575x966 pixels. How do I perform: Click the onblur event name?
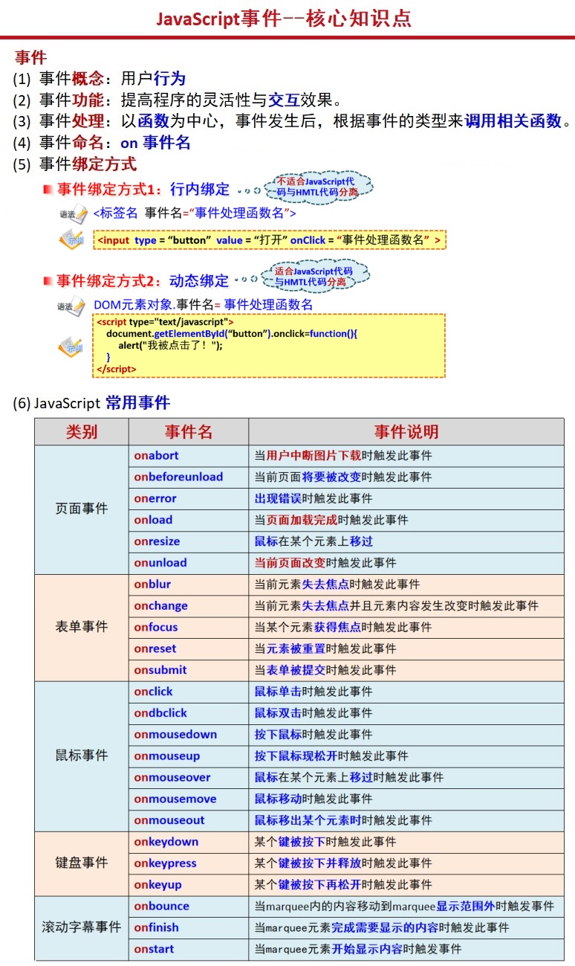point(152,585)
